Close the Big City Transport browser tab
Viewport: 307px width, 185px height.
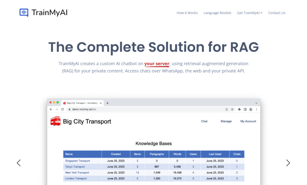pos(101,103)
